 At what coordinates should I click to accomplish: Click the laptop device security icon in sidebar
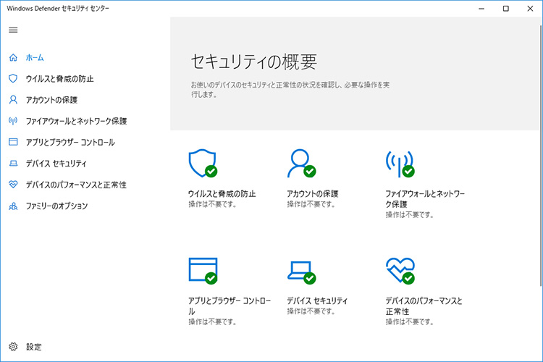click(13, 163)
